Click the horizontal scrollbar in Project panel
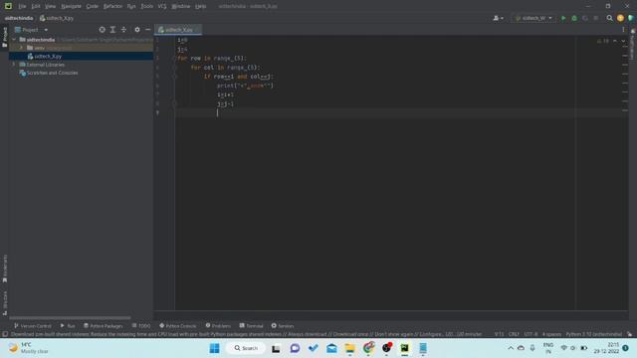 70,318
